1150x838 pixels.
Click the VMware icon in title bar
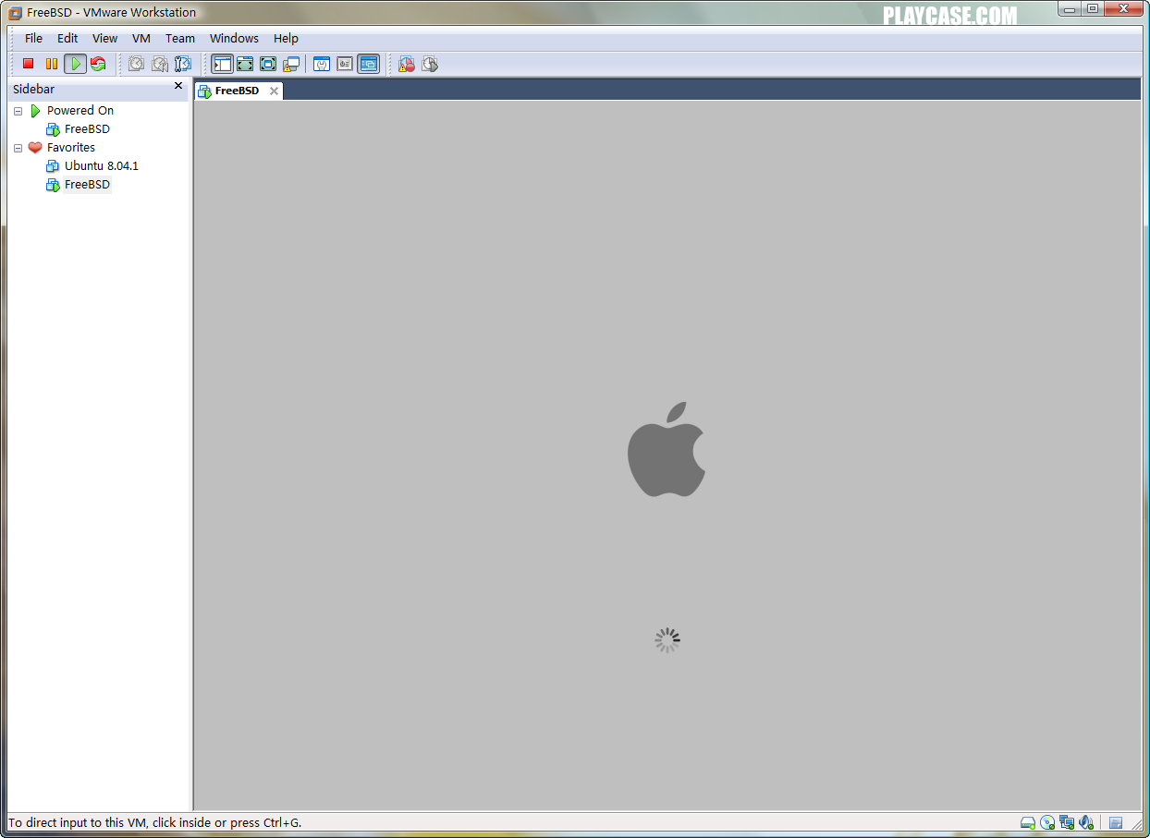tap(15, 12)
